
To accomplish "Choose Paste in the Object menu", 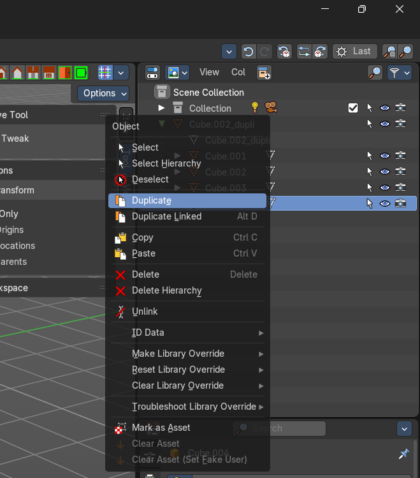I will pyautogui.click(x=187, y=253).
